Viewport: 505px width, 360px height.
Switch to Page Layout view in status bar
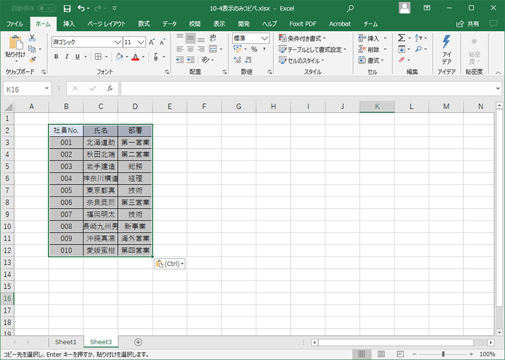381,354
